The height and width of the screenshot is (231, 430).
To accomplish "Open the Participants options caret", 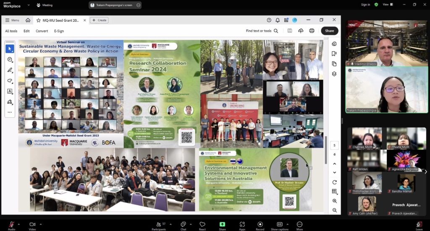I will tap(170, 224).
